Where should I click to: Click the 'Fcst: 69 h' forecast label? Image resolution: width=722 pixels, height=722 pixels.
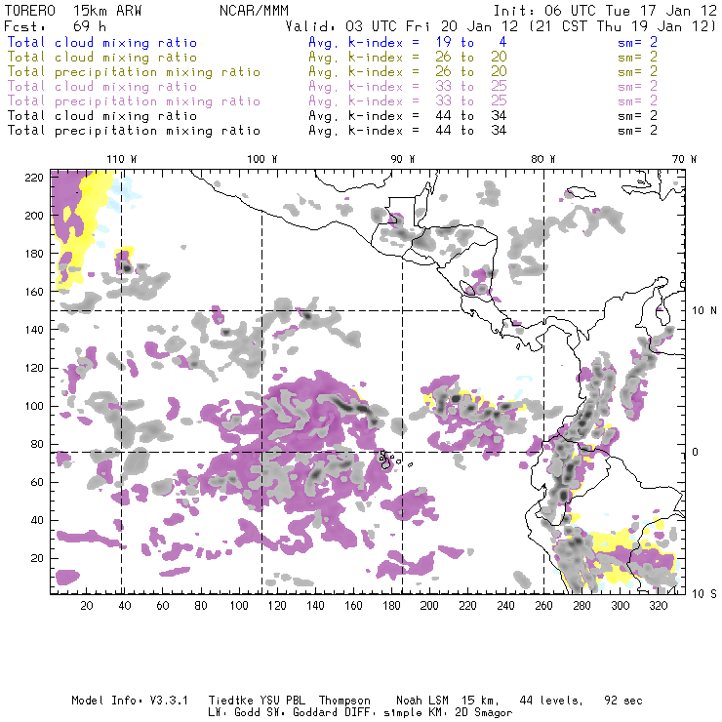click(x=55, y=25)
